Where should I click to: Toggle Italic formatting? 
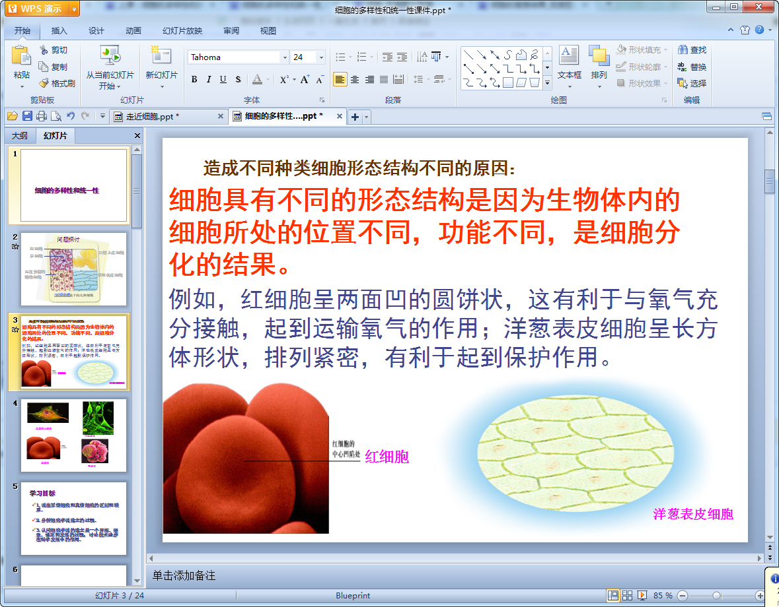click(209, 79)
